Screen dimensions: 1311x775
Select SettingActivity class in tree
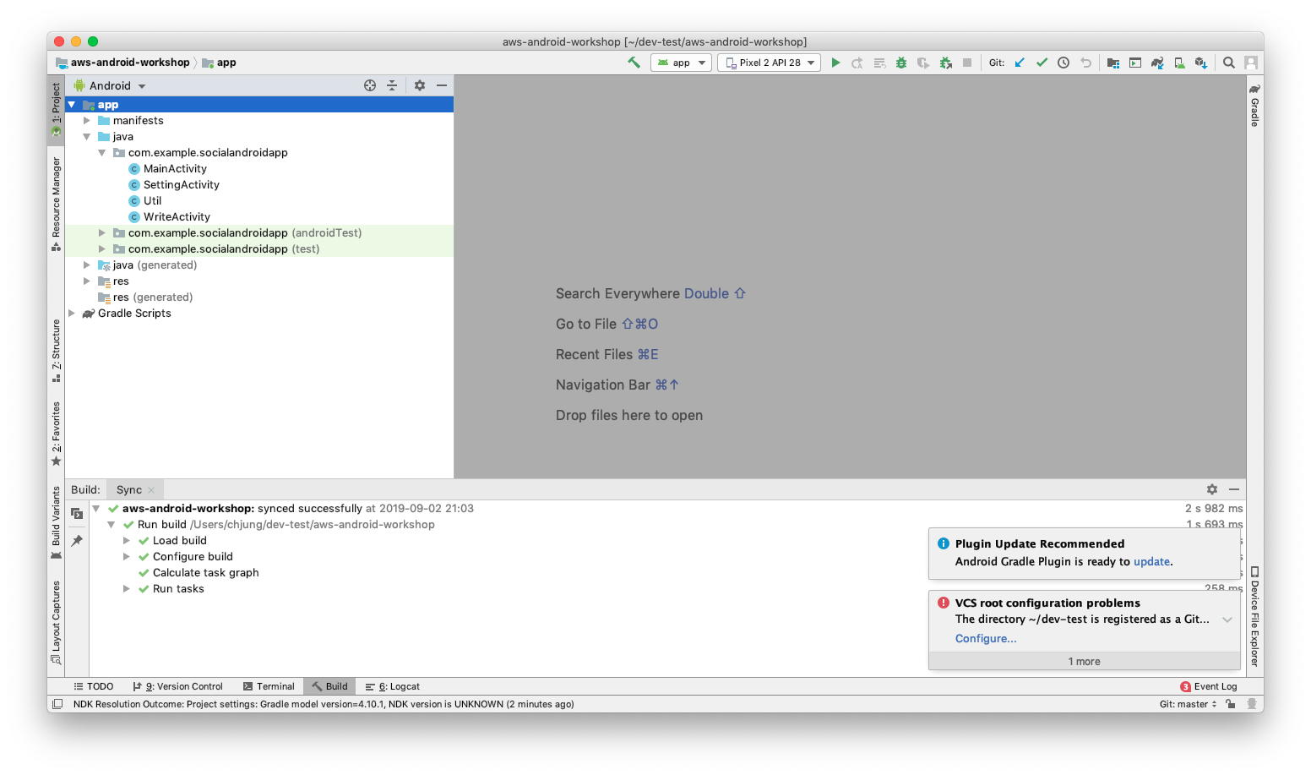click(x=181, y=185)
